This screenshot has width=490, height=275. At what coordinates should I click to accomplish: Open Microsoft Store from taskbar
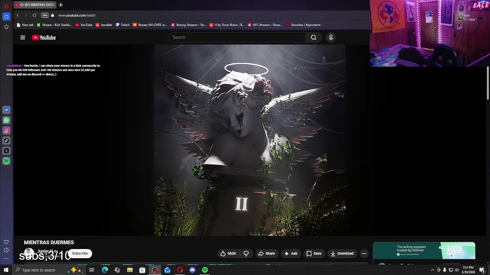click(x=142, y=270)
